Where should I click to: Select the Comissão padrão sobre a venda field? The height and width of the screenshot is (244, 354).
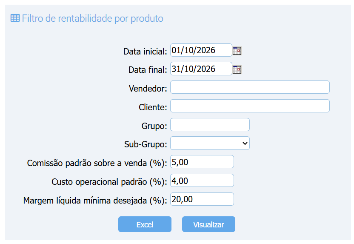point(202,162)
